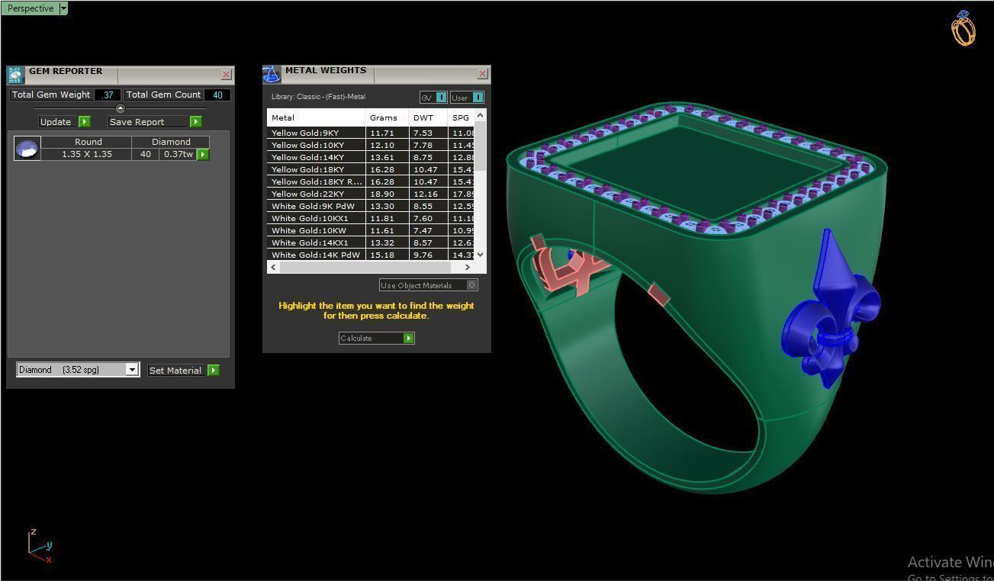Open the Perspective viewport dropdown arrow
Screen dimensions: 994x581
coord(63,8)
